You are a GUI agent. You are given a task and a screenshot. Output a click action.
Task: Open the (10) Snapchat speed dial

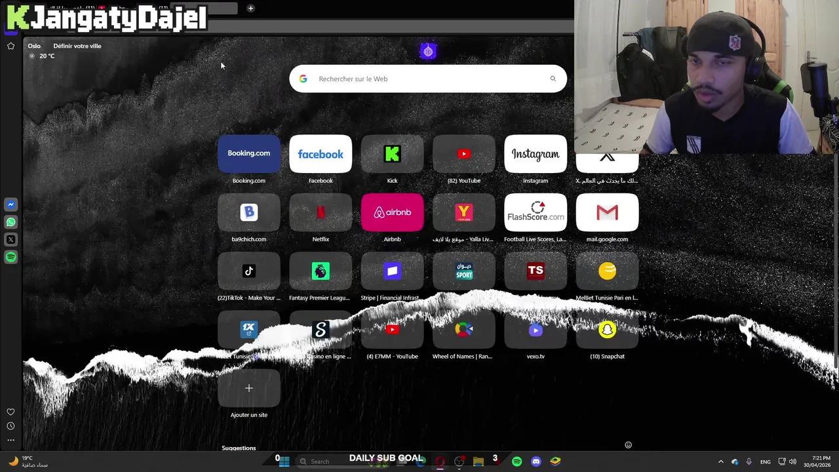point(607,329)
